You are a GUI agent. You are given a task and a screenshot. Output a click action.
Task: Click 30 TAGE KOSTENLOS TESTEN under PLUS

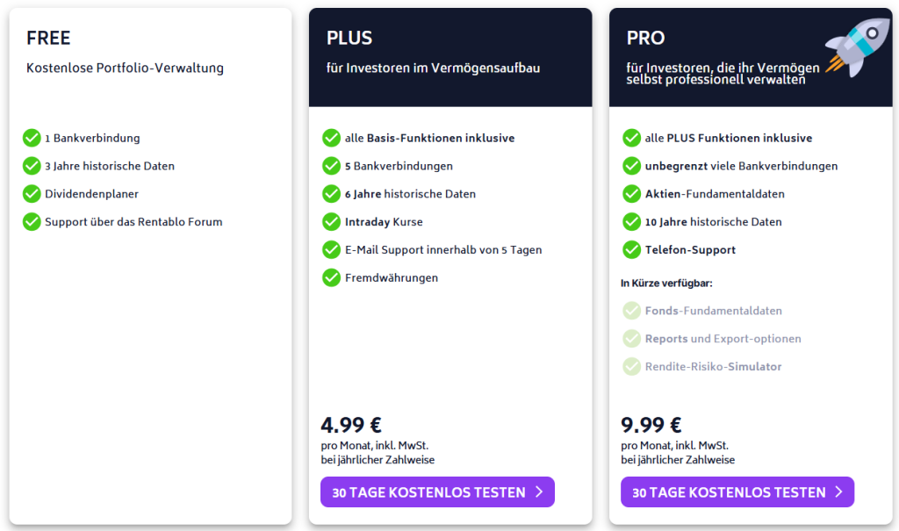(x=437, y=492)
